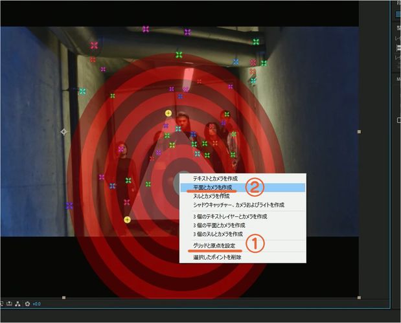This screenshot has height=323, width=401.
Task: Click the layer anchor point crosshair
Action: click(63, 132)
